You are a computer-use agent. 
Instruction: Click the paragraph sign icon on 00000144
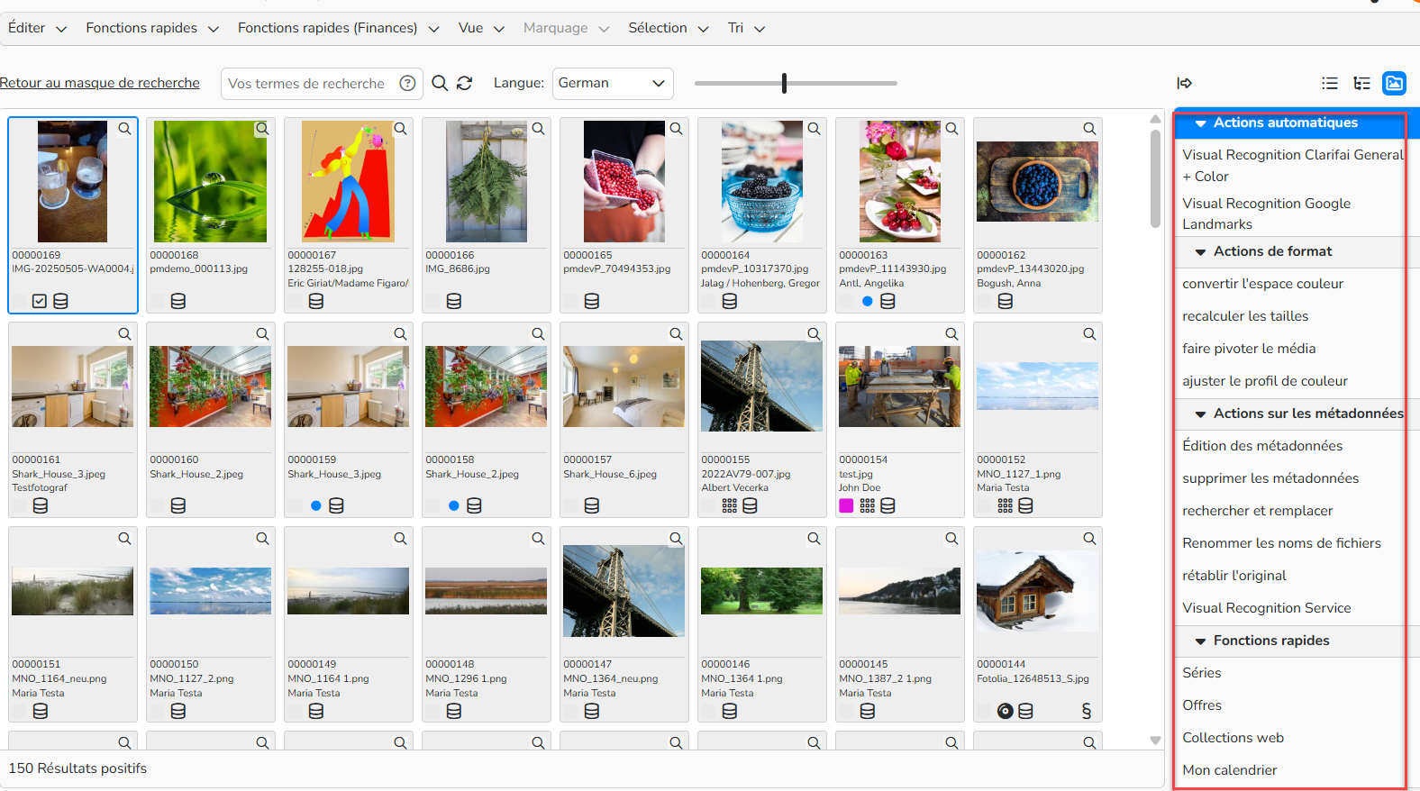[1087, 711]
